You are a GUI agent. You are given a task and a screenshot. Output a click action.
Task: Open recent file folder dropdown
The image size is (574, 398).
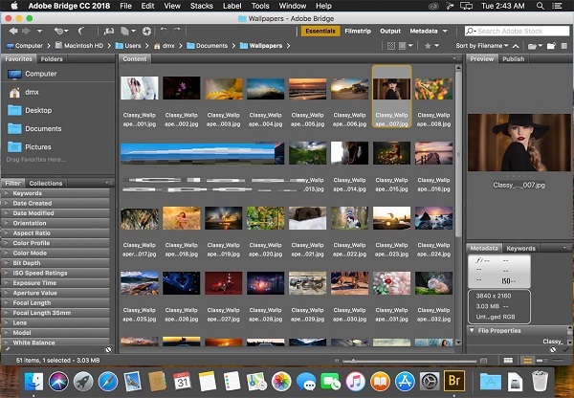tap(535, 46)
